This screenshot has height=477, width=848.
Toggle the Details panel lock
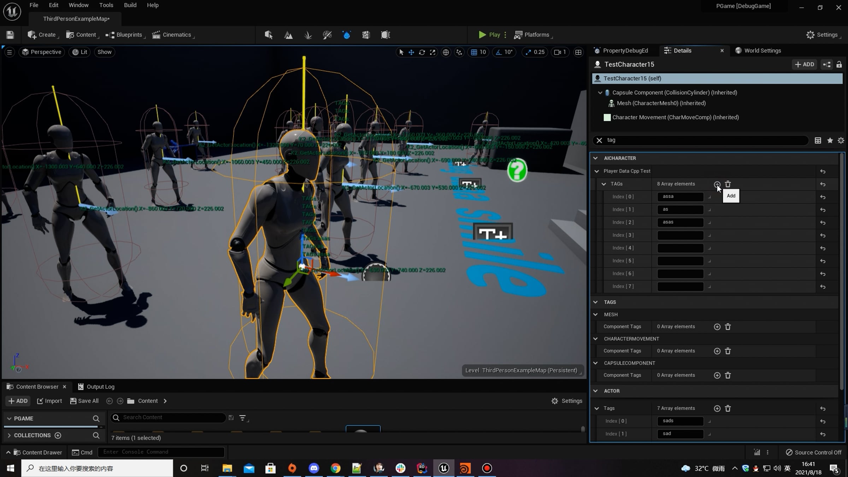point(839,65)
